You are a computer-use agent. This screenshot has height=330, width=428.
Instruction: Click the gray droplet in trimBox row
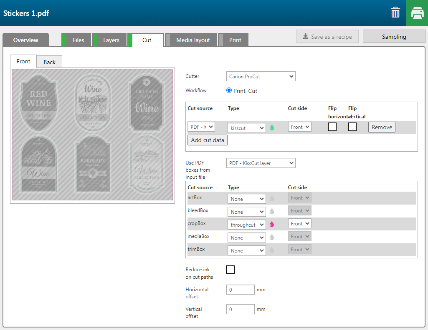[x=272, y=250]
